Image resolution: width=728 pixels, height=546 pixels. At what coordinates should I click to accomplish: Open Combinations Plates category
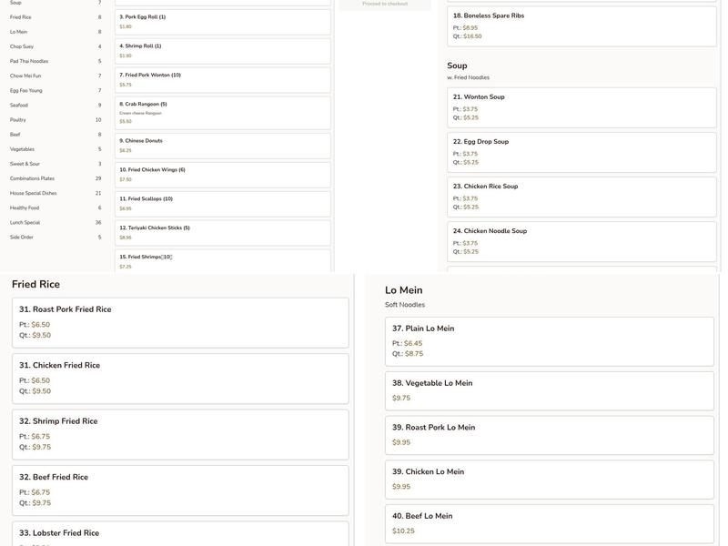click(32, 178)
